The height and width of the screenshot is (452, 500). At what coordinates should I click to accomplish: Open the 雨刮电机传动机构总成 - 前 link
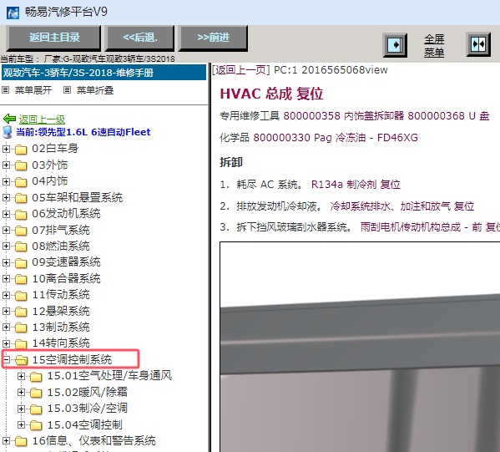click(x=421, y=227)
